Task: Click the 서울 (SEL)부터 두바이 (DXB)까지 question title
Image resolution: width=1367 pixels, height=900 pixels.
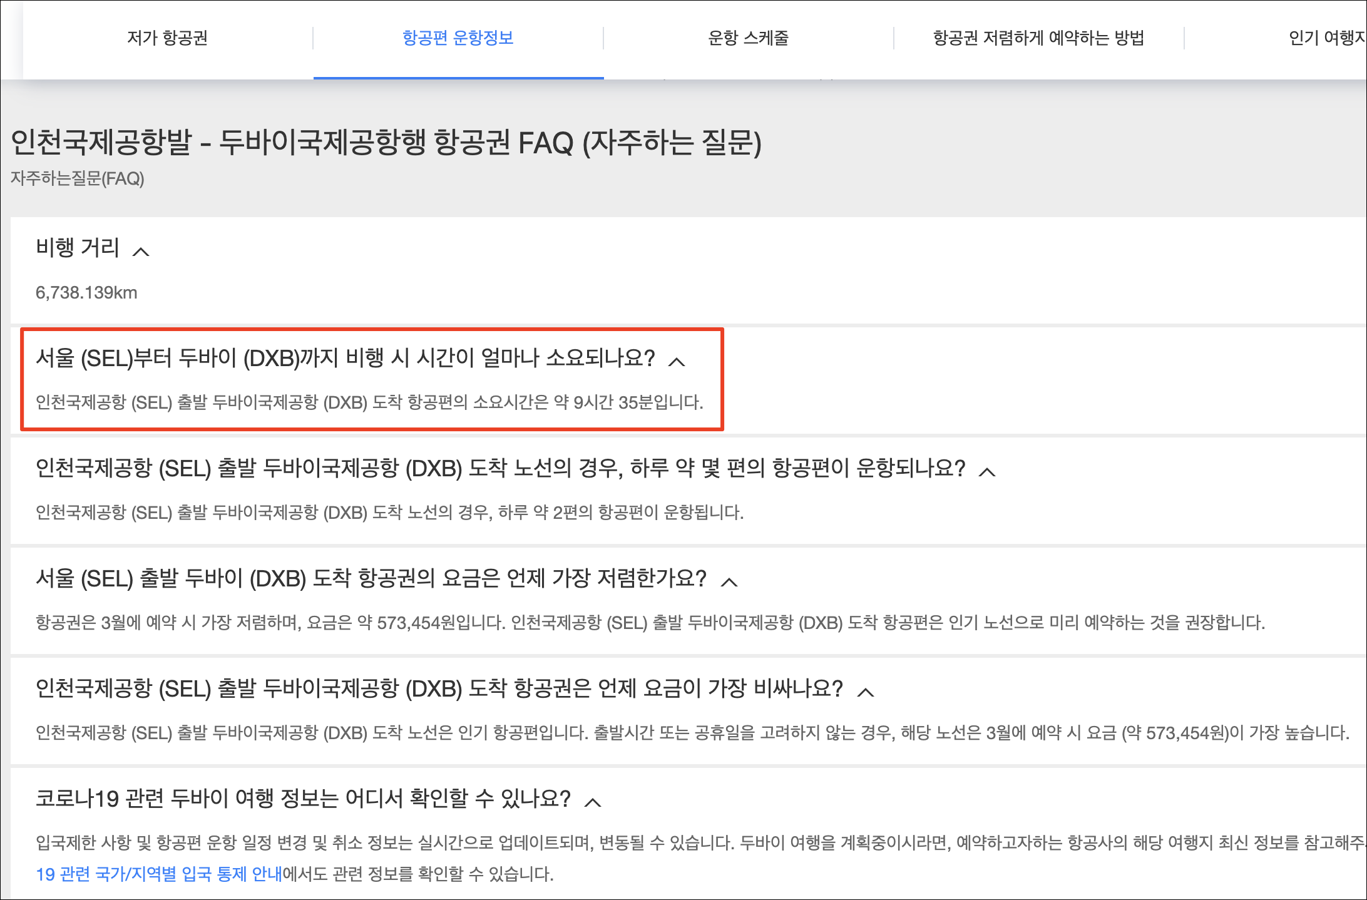Action: coord(345,358)
